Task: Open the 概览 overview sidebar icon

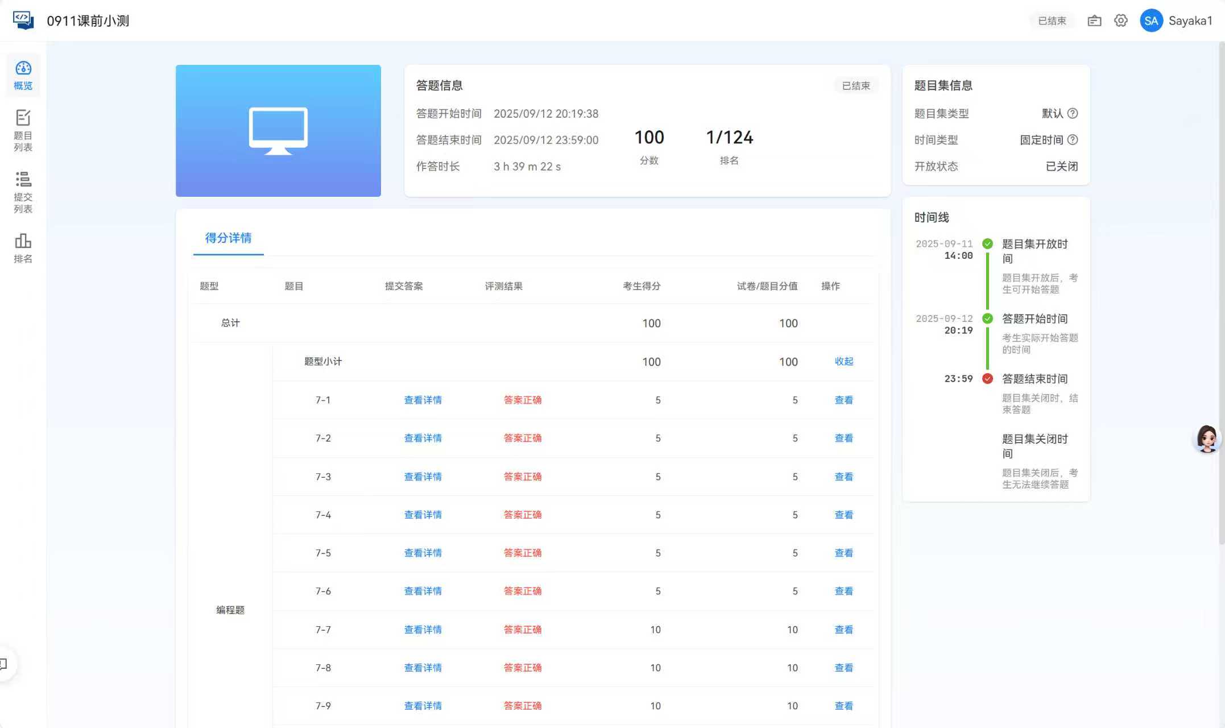Action: coord(23,75)
